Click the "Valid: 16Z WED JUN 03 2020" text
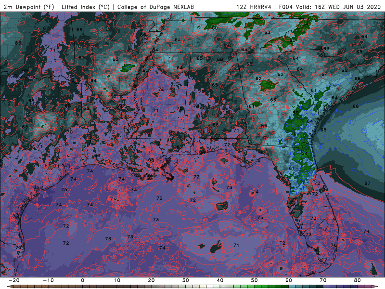Viewport: 385px width, 289px height. 338,7
